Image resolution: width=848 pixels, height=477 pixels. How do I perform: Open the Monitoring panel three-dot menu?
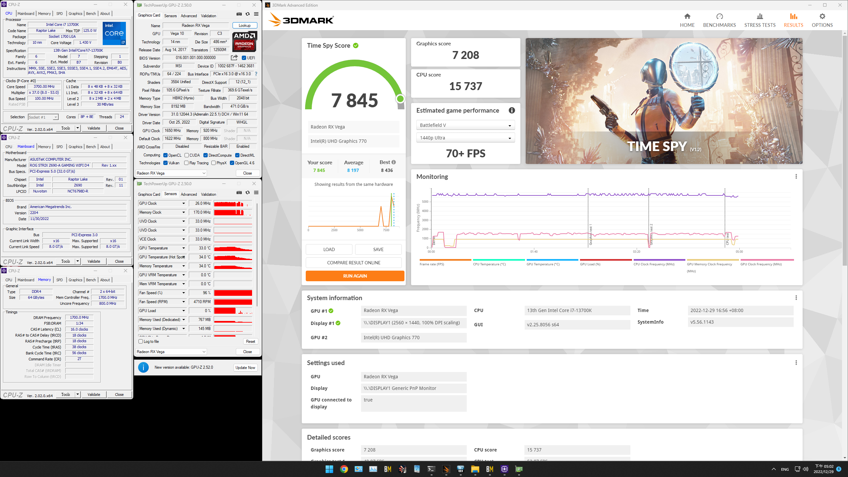tap(796, 177)
